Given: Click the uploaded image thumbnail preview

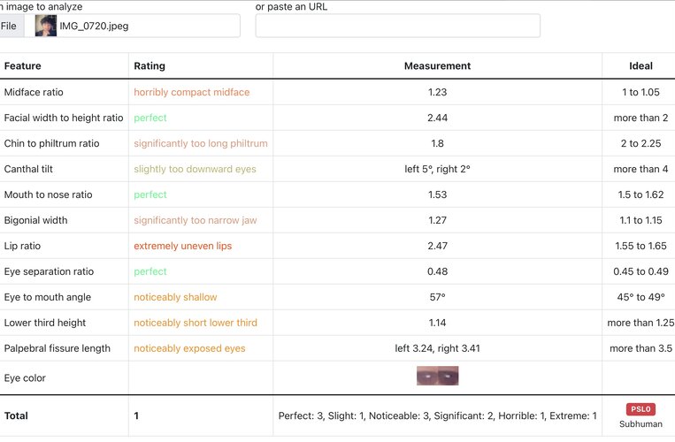Looking at the screenshot, I should pos(46,26).
